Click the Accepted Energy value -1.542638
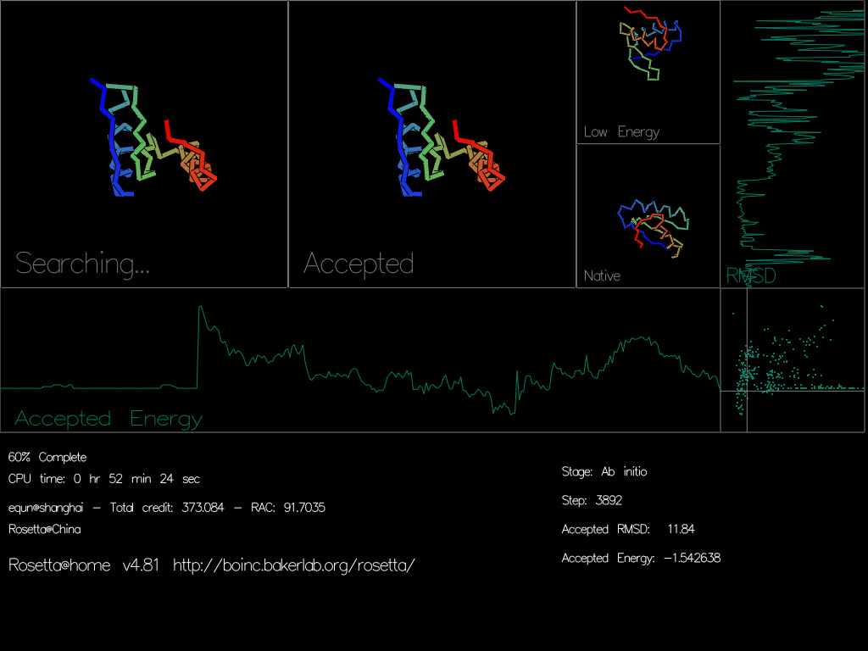868x651 pixels. point(692,558)
